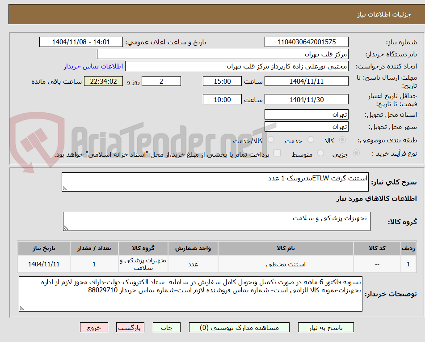This screenshot has width=425, height=342.
Task: Click the خروج exit button
Action: [x=94, y=327]
